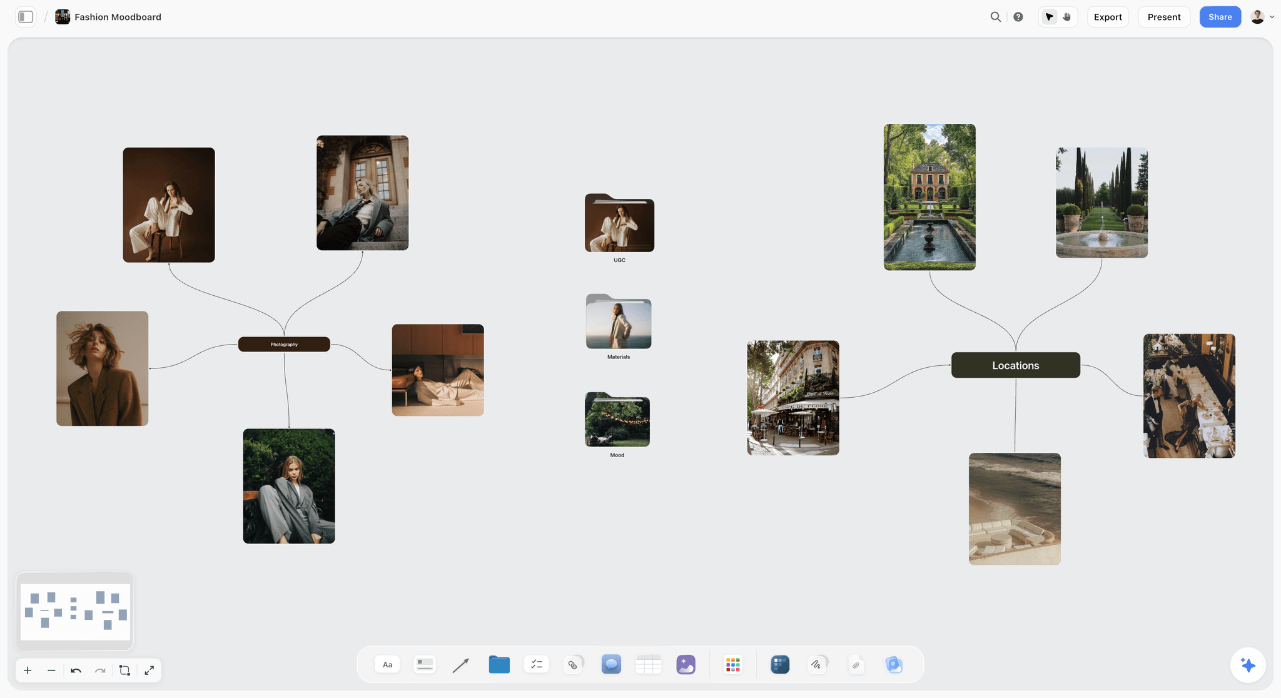Add a comment bubble element

(611, 664)
